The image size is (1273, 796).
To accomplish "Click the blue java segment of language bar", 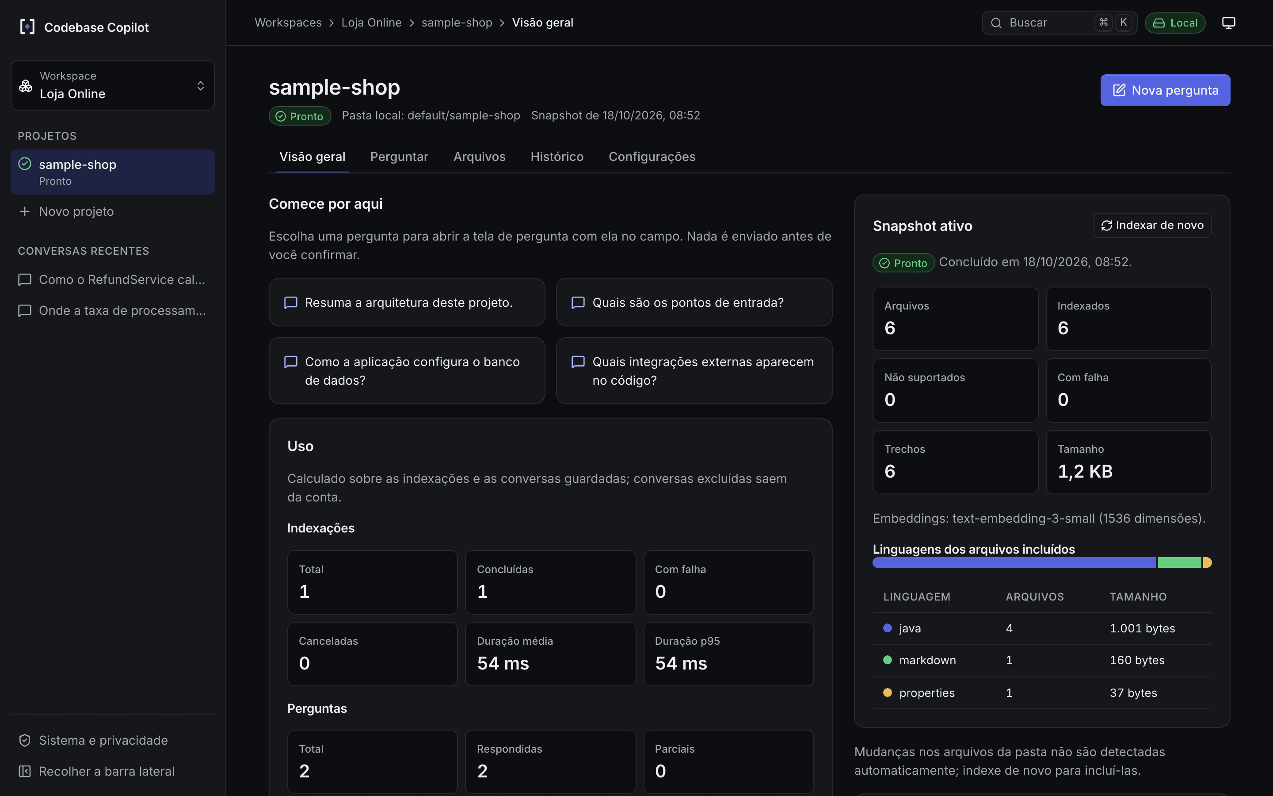I will (1014, 563).
